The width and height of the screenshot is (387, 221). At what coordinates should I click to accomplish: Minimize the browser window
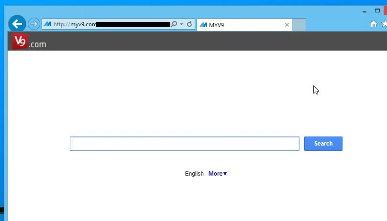(365, 11)
